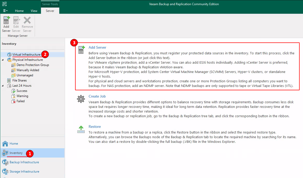
Task: Click the Server Tools contextual tab label
Action: tap(50, 4)
